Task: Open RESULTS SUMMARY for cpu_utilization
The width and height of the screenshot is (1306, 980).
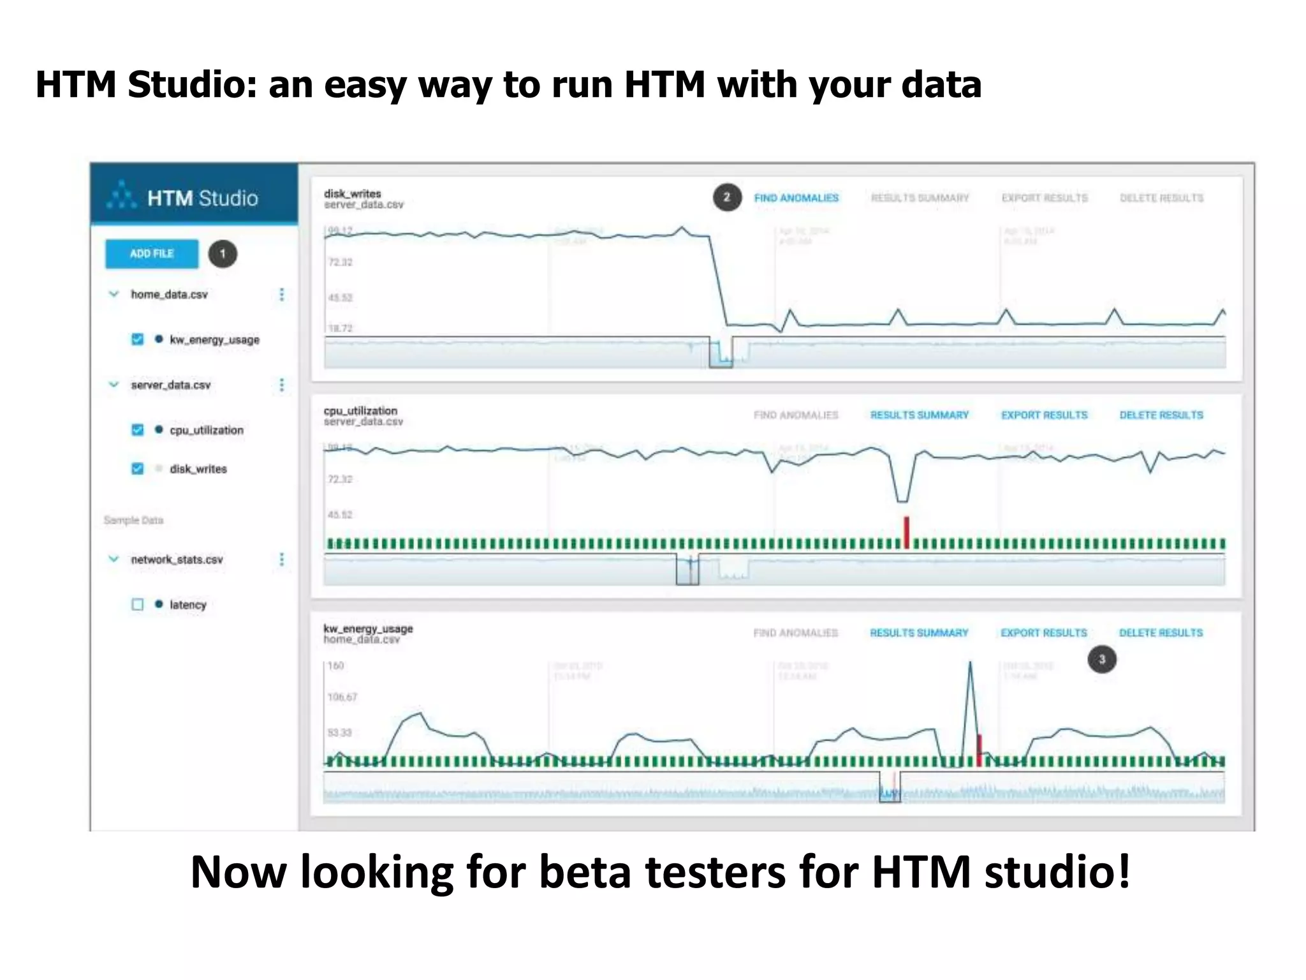Action: 920,415
